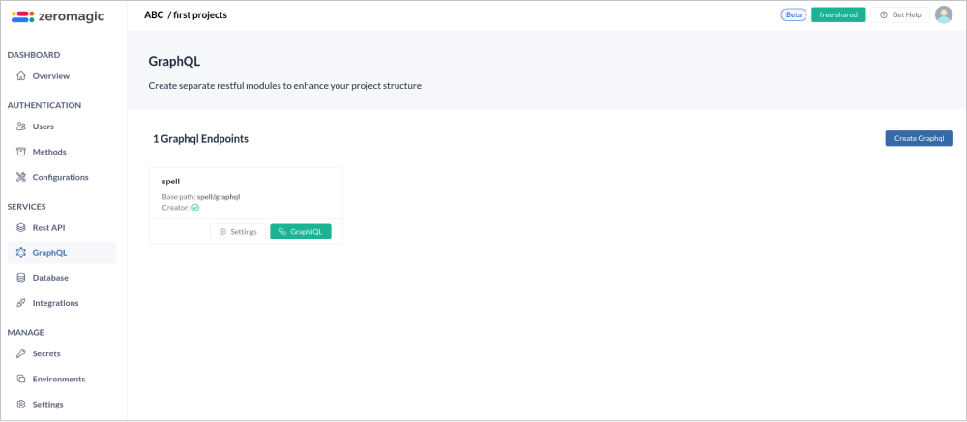This screenshot has width=967, height=422.
Task: Select GraphQL in Services
Action: (x=62, y=253)
